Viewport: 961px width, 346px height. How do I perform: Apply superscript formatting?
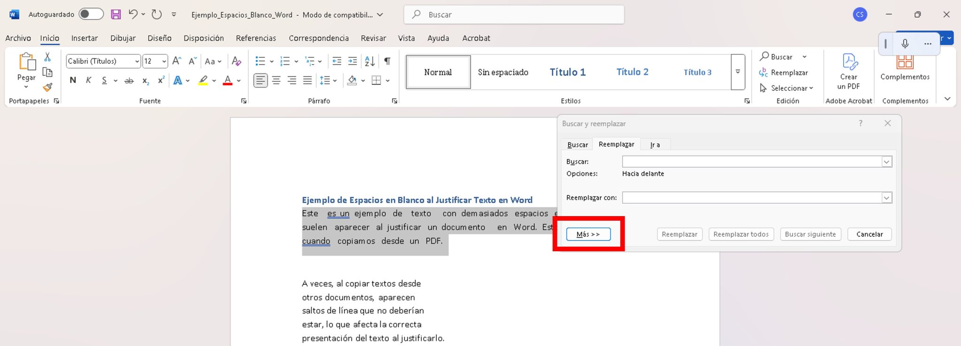click(161, 80)
